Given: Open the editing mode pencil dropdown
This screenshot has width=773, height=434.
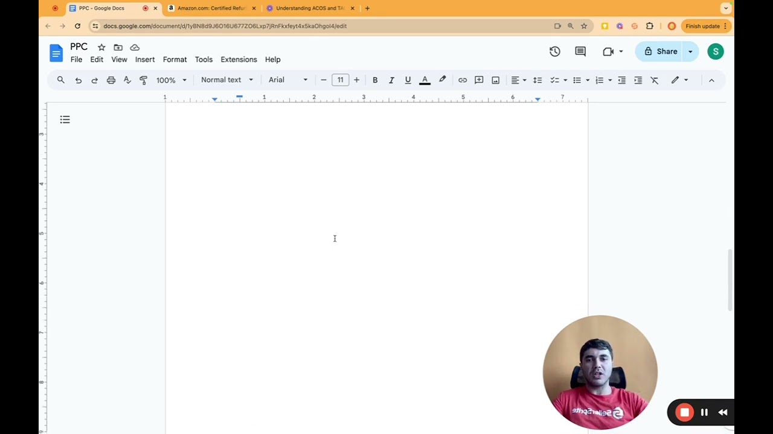Looking at the screenshot, I should click(679, 80).
